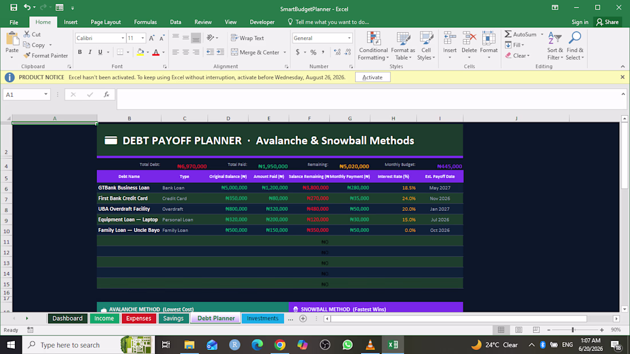Expand the formula bar
The height and width of the screenshot is (354, 630).
pos(623,94)
